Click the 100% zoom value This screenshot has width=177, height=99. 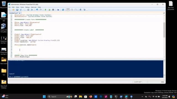pyautogui.click(x=162, y=82)
